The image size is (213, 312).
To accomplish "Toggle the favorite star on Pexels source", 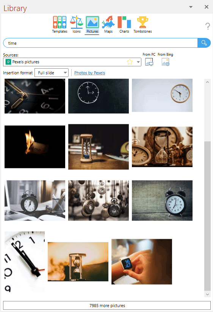I will [x=130, y=62].
